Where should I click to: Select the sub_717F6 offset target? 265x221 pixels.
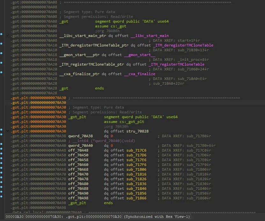pos(136,165)
